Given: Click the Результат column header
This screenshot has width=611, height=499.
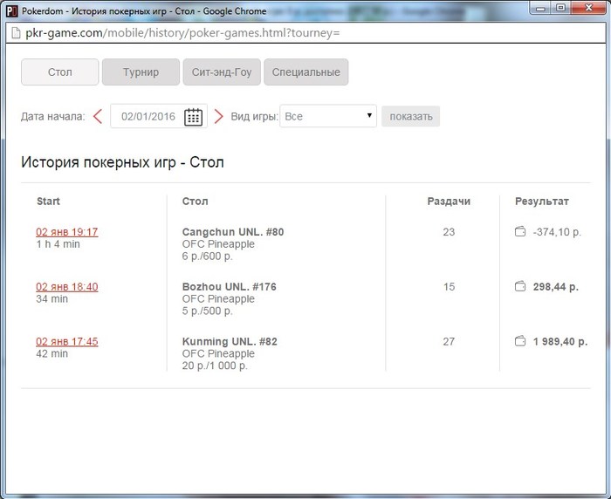Looking at the screenshot, I should point(542,202).
